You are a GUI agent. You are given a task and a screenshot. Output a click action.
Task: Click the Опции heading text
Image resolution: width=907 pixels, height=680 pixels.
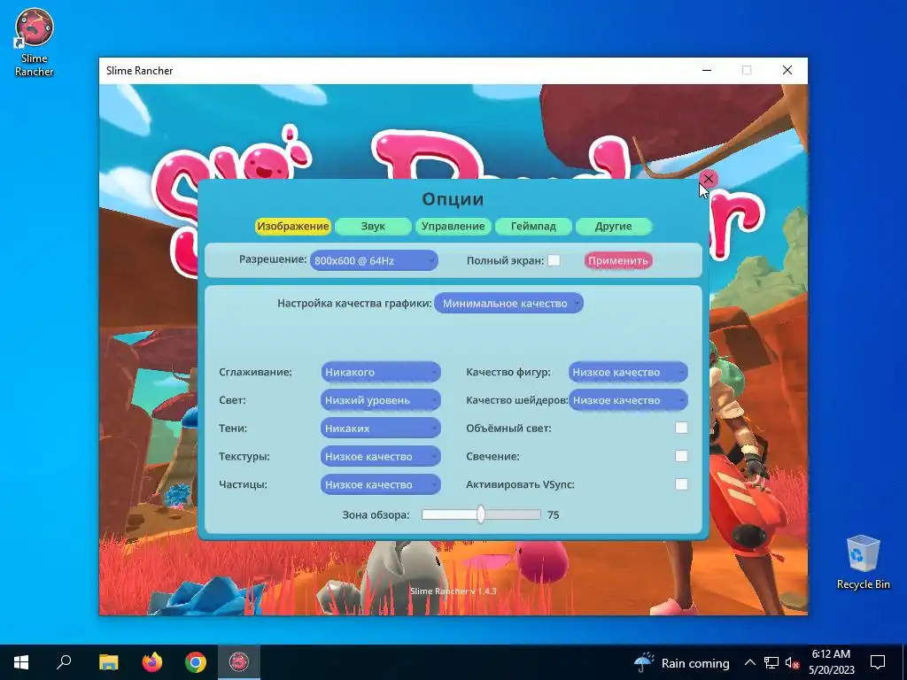pyautogui.click(x=453, y=199)
